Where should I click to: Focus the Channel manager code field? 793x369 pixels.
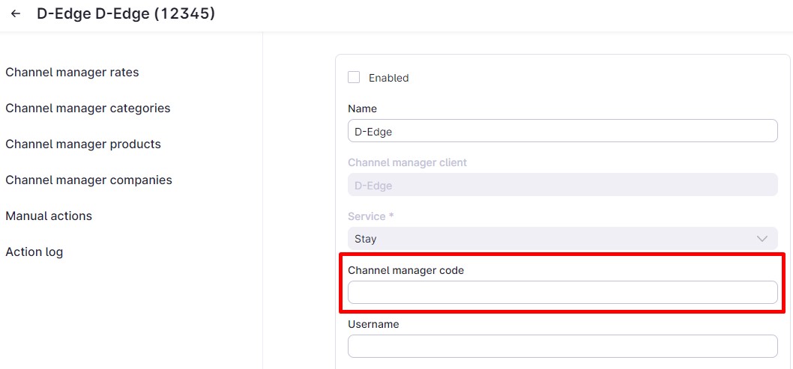pyautogui.click(x=562, y=292)
